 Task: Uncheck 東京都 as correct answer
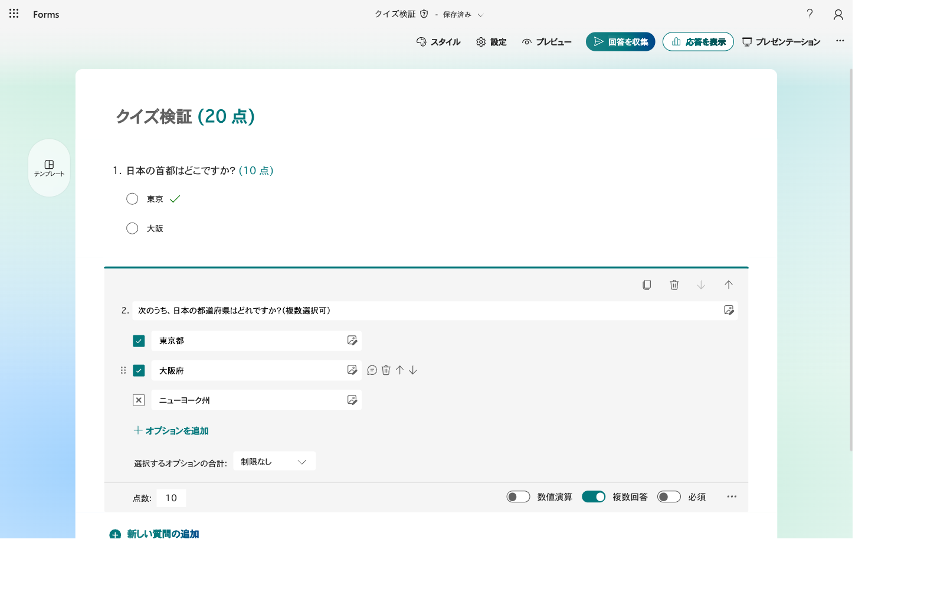tap(139, 341)
